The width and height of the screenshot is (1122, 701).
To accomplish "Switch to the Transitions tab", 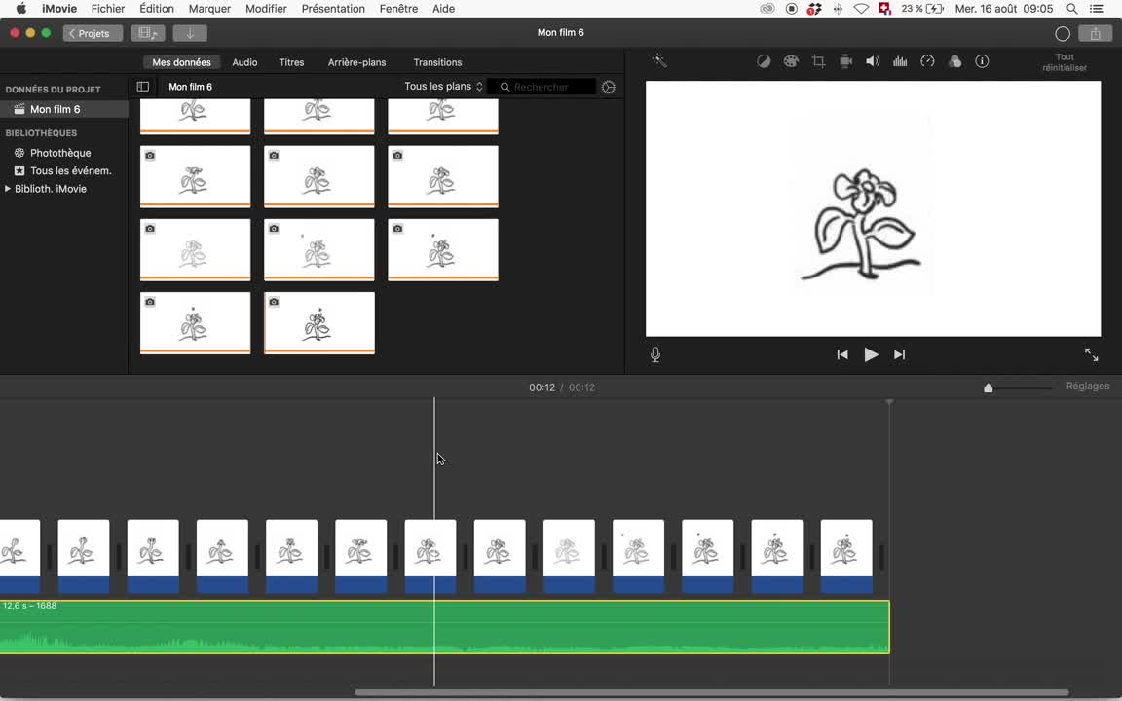I will tap(437, 62).
